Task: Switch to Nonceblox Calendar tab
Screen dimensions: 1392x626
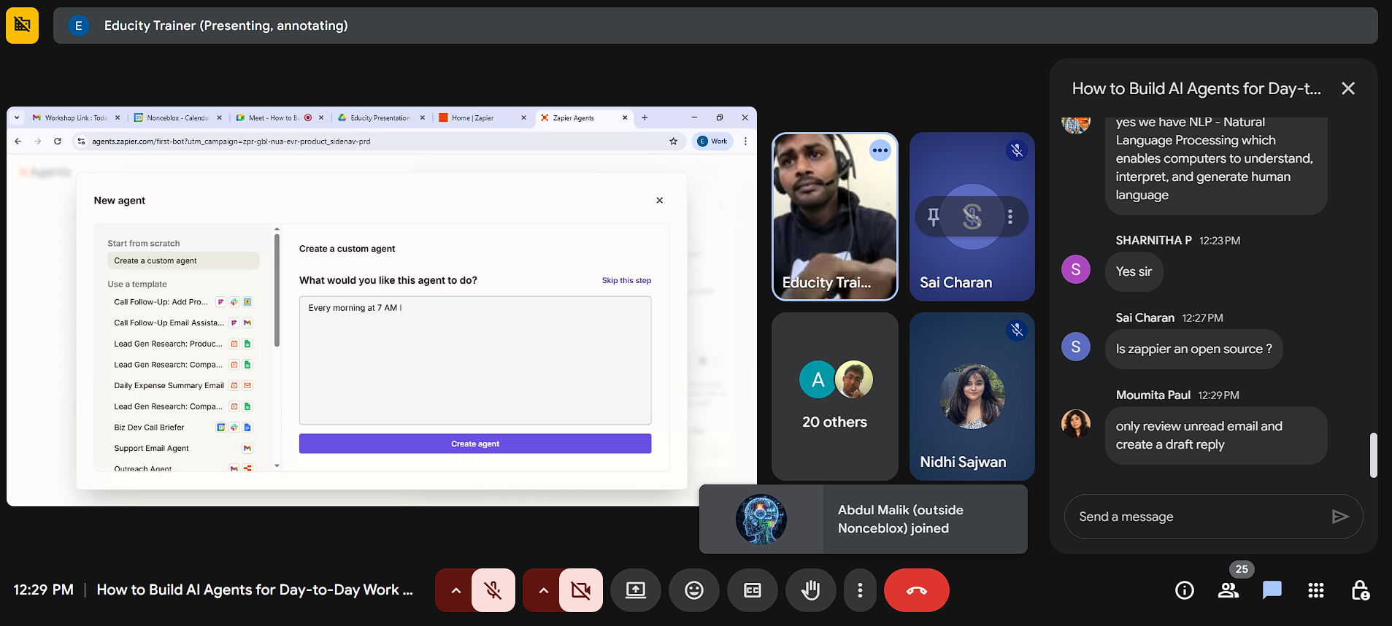Action: coord(177,117)
